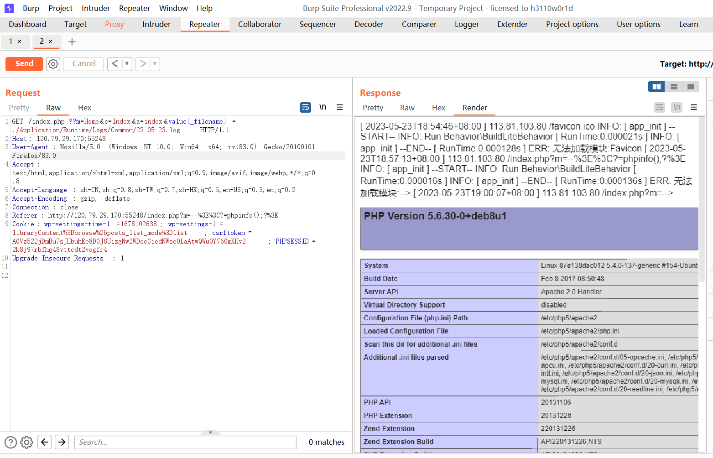
Task: Go forward to the next request in history
Action: (x=143, y=64)
